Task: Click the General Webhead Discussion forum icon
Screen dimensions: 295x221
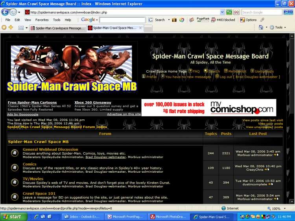Action: click(x=15, y=153)
